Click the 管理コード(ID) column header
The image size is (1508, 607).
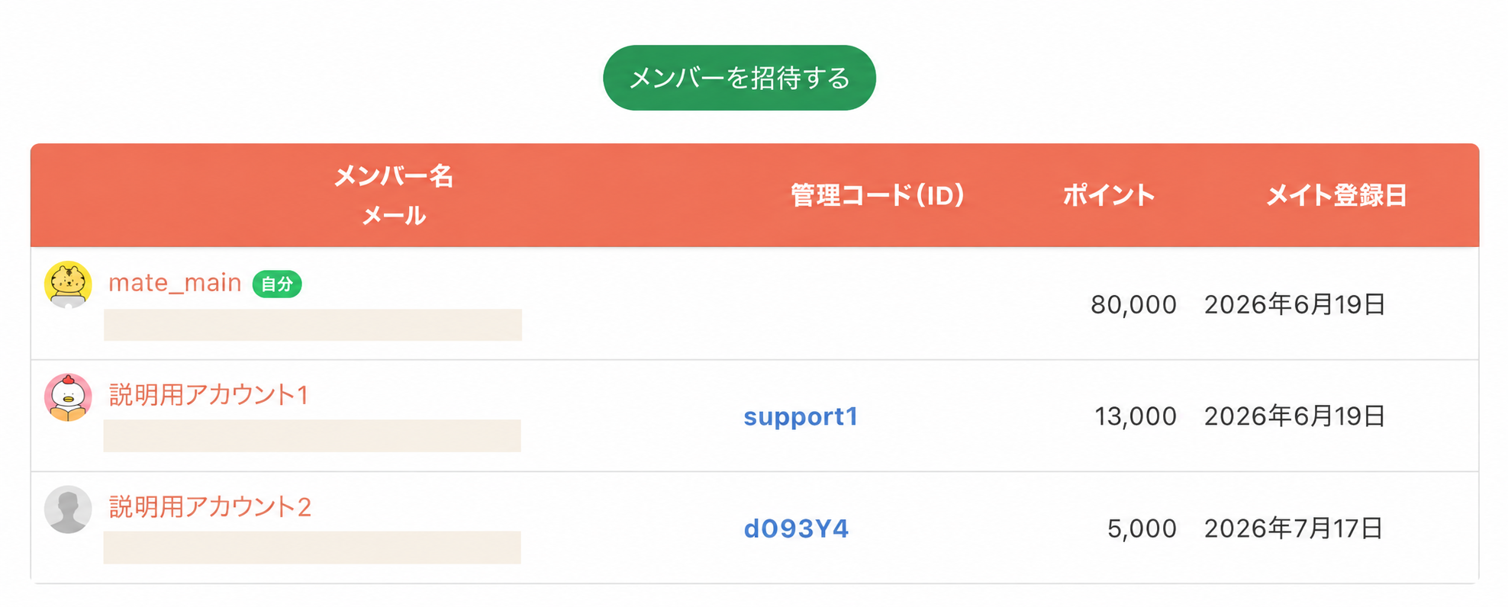877,195
